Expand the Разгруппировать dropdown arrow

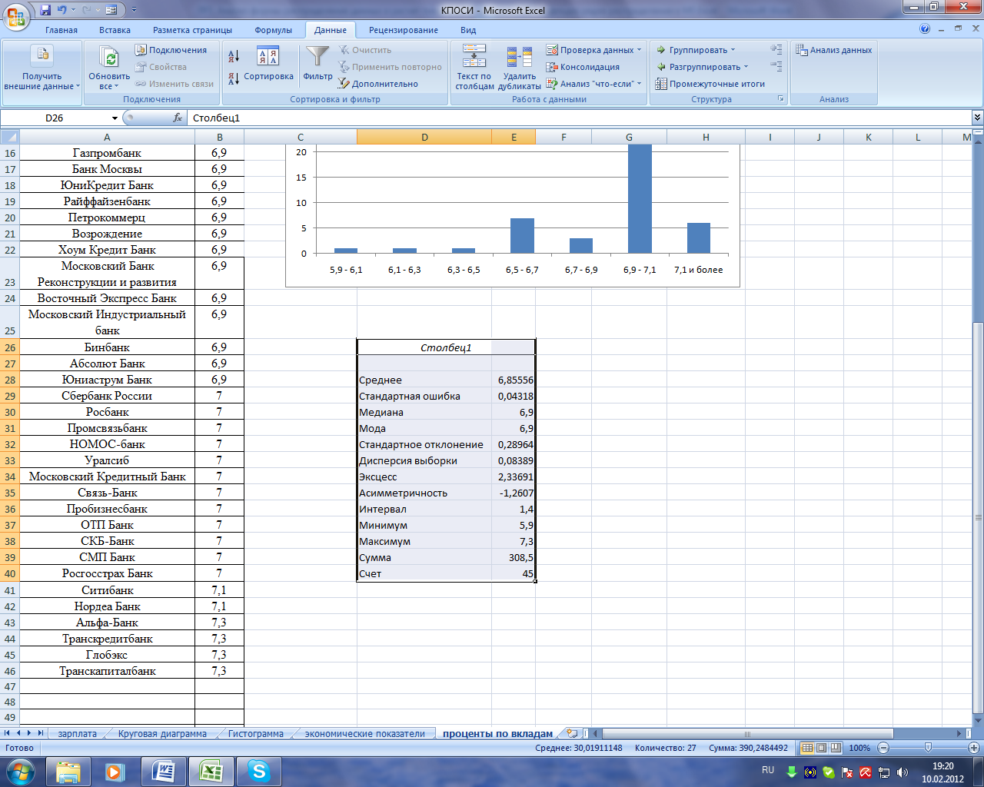pyautogui.click(x=746, y=67)
